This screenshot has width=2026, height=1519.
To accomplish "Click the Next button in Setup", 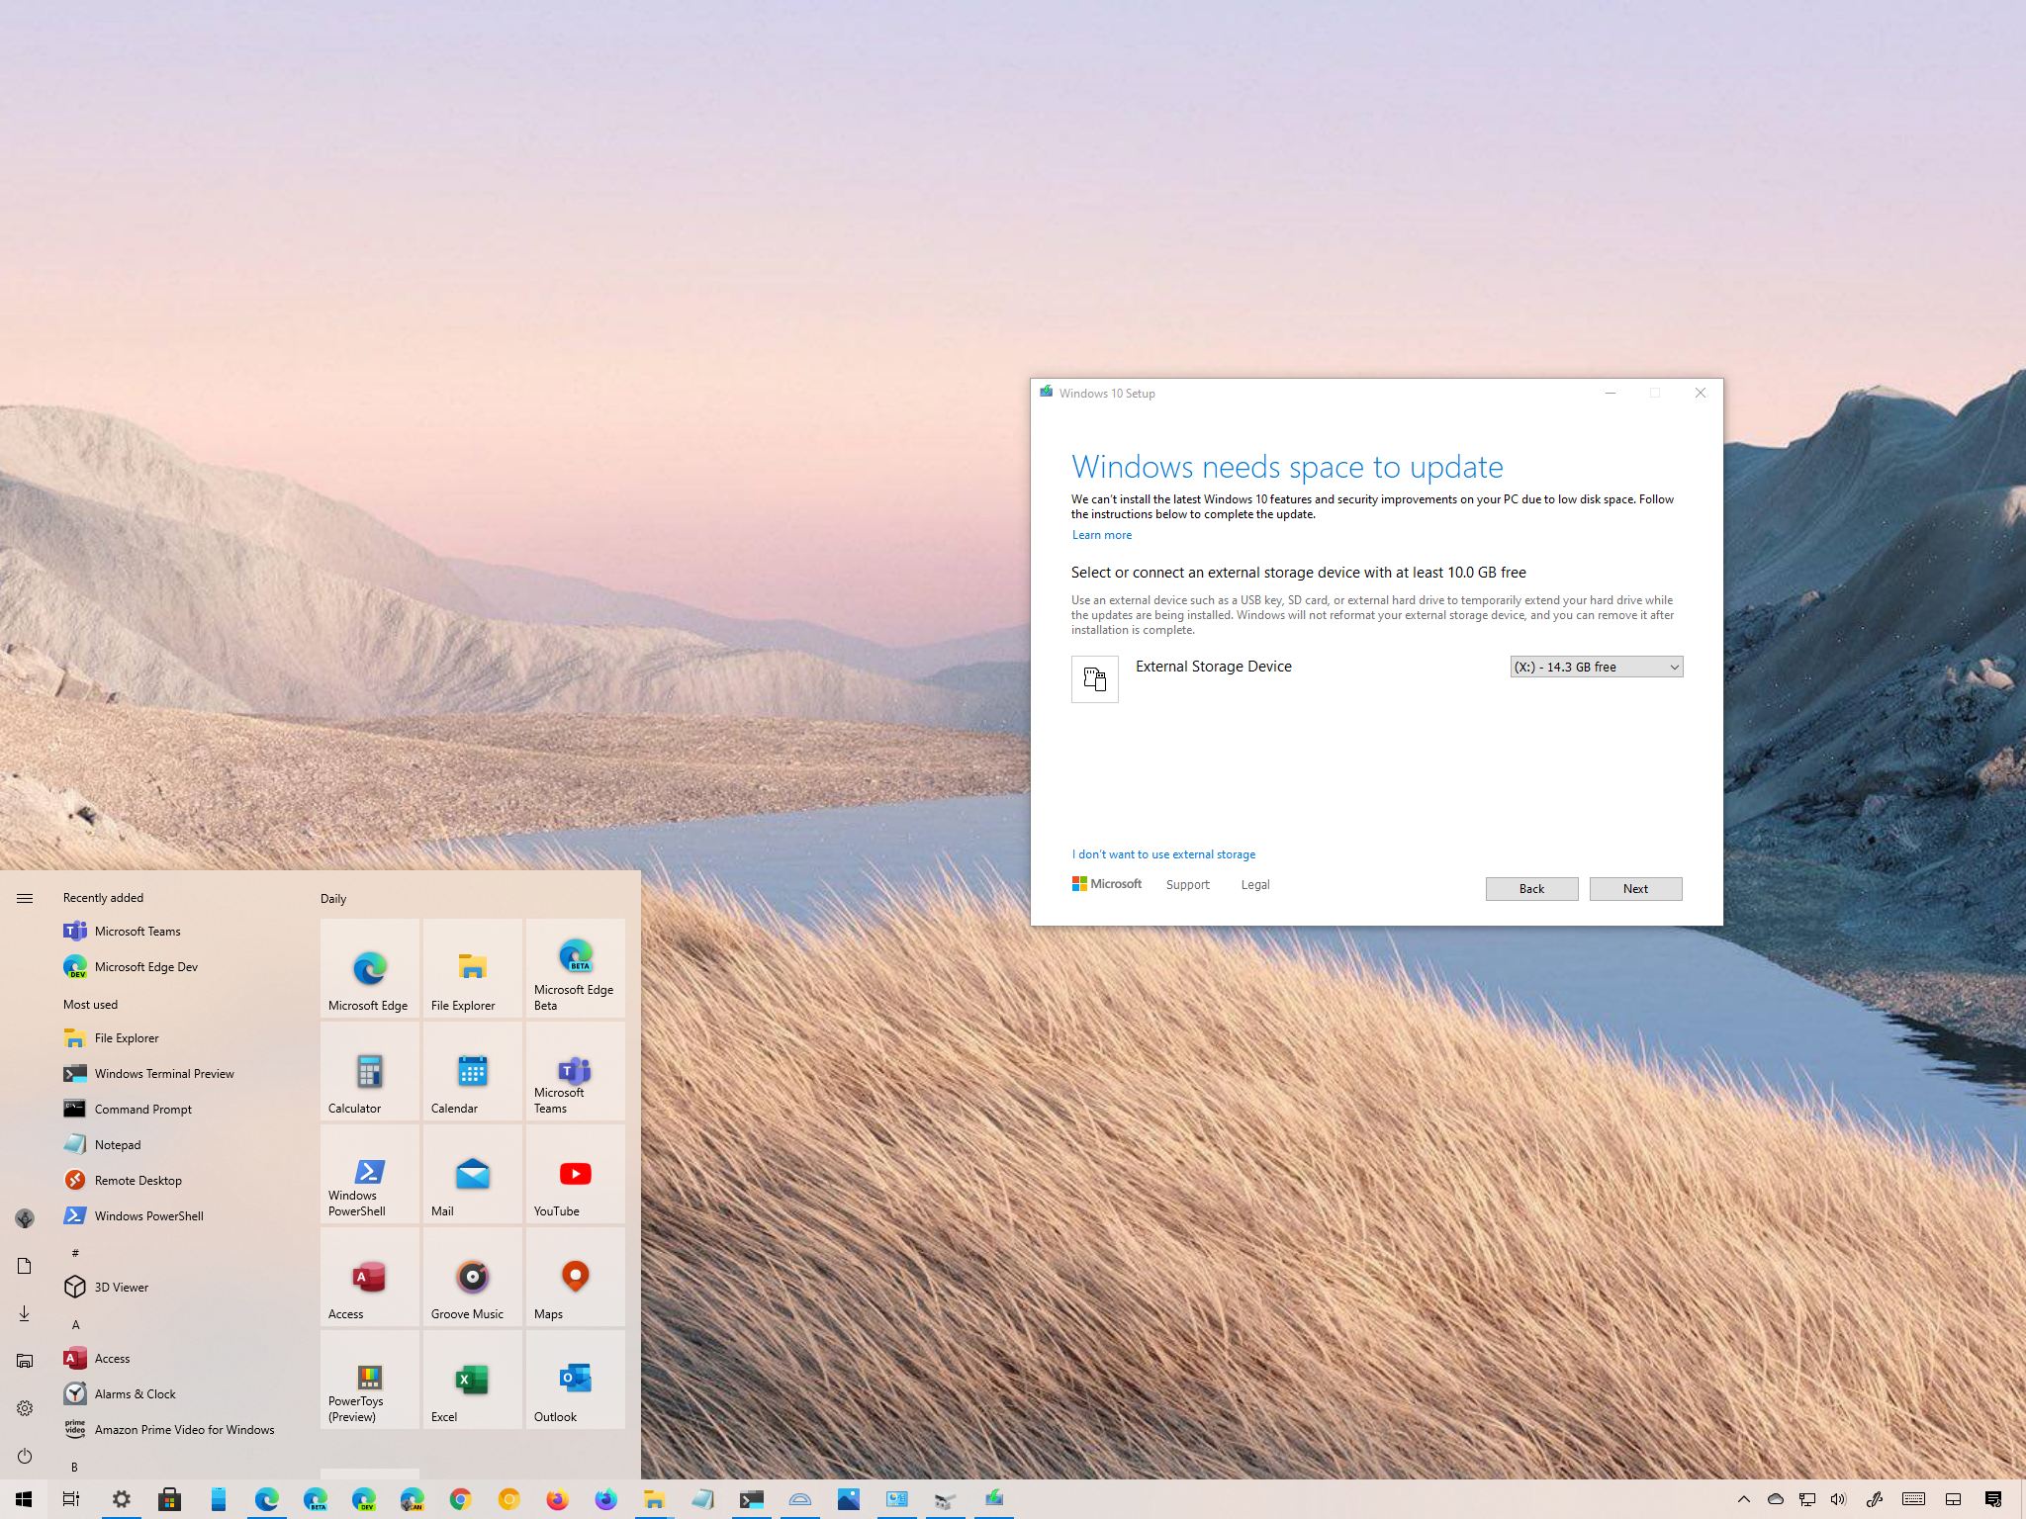I will 1635,889.
